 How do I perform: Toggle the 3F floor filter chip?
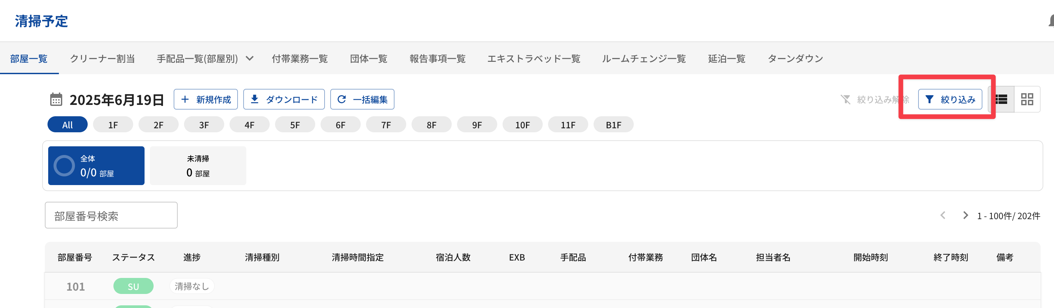(x=204, y=125)
